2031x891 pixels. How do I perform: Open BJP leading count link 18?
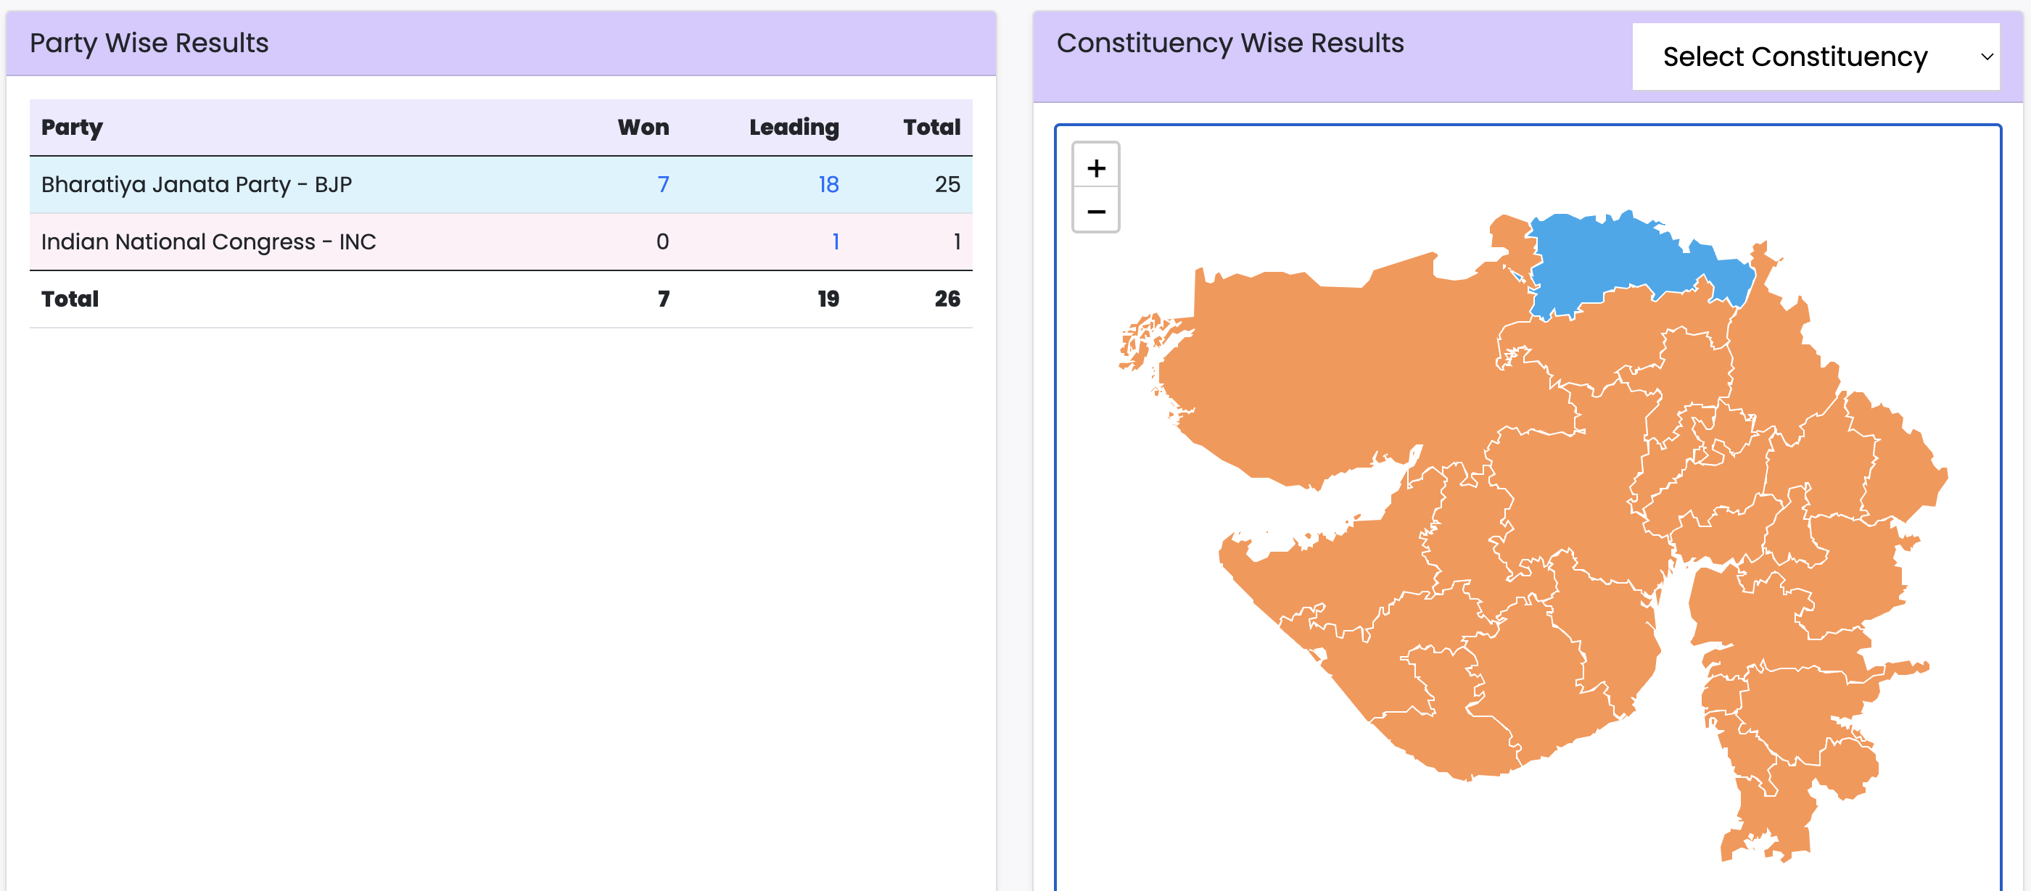[828, 184]
